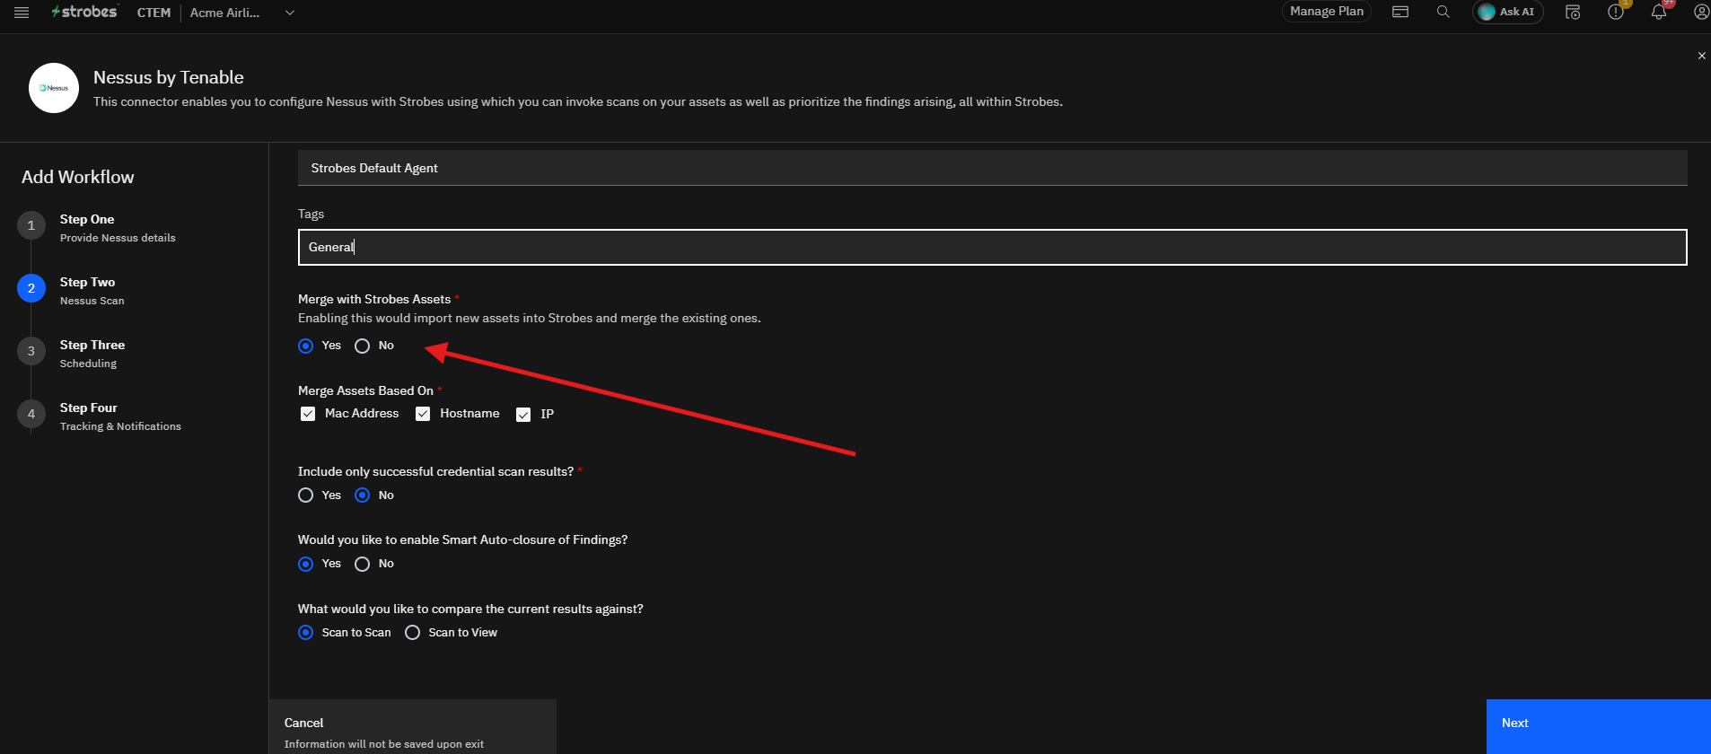The image size is (1711, 754).
Task: Toggle the Mac Address checkbox
Action: click(x=308, y=414)
